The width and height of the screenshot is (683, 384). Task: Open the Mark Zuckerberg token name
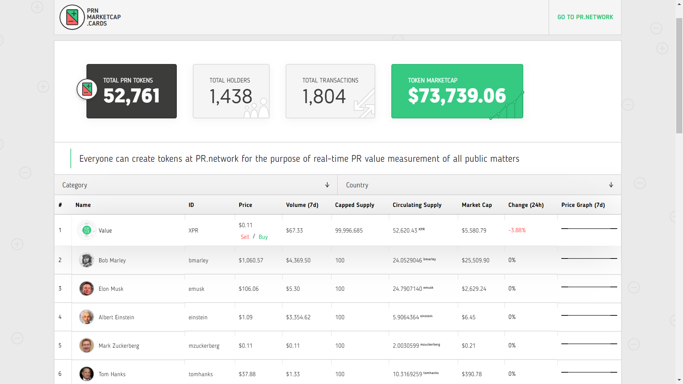coord(119,346)
